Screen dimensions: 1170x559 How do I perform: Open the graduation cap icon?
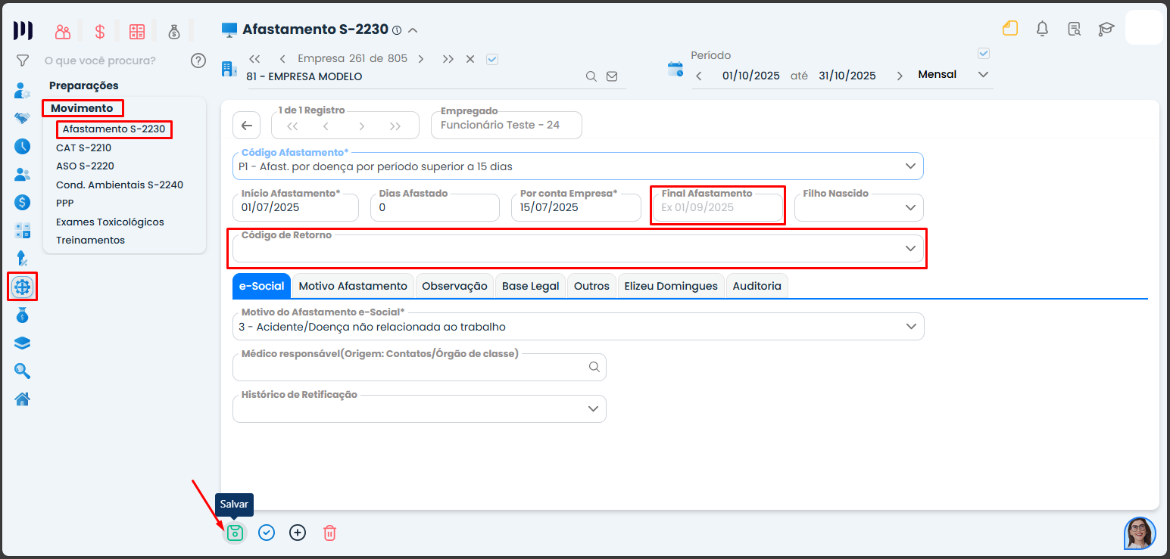[1106, 29]
